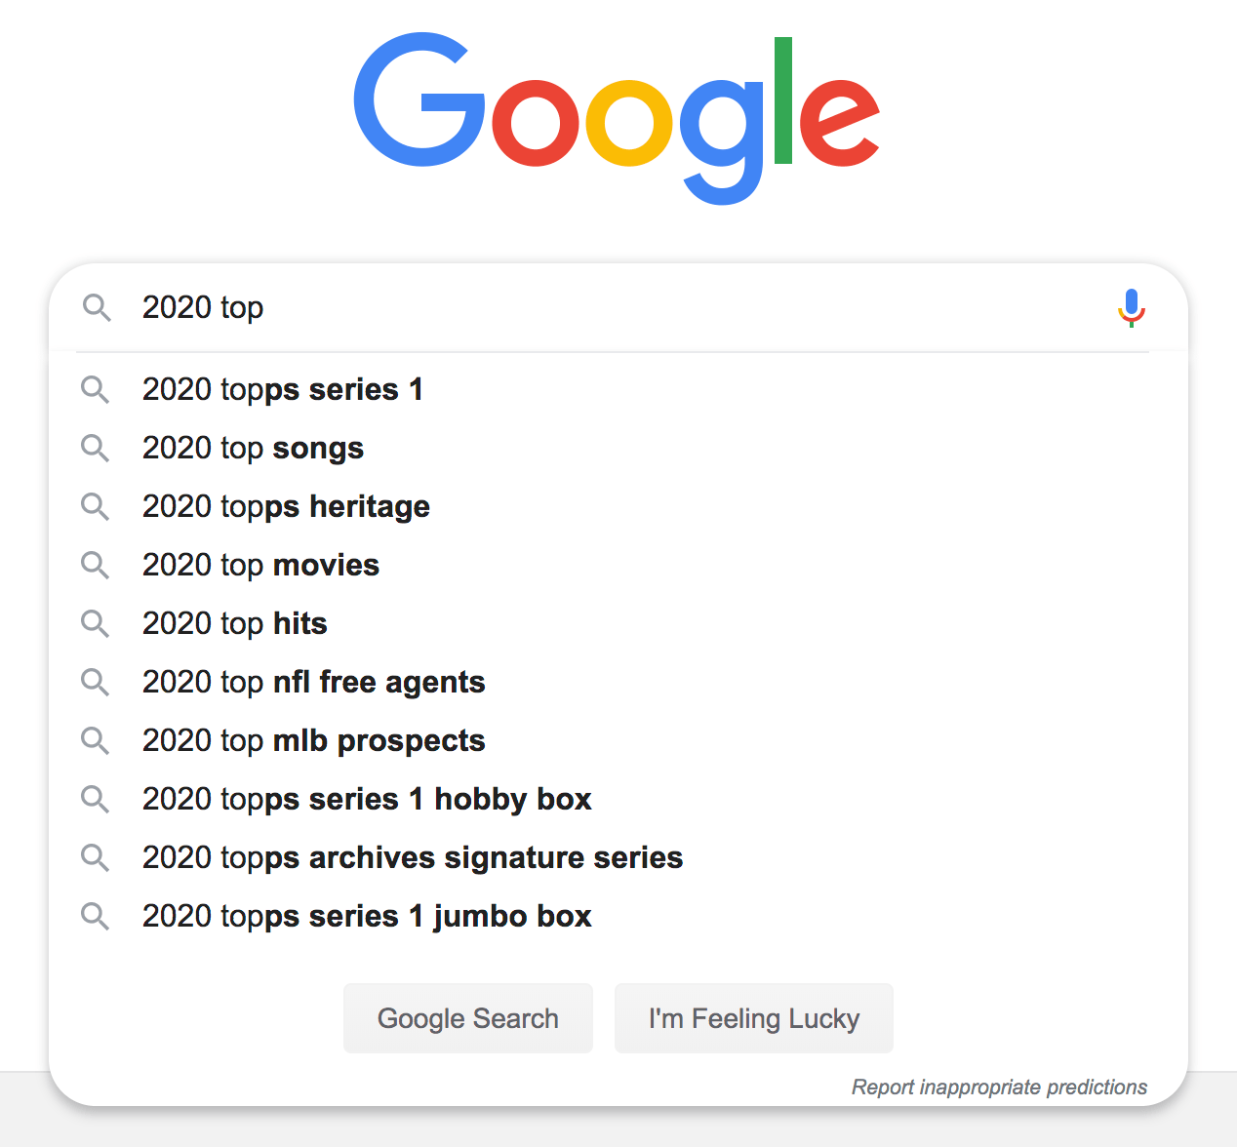Click the voice search microphone icon

tap(1131, 307)
